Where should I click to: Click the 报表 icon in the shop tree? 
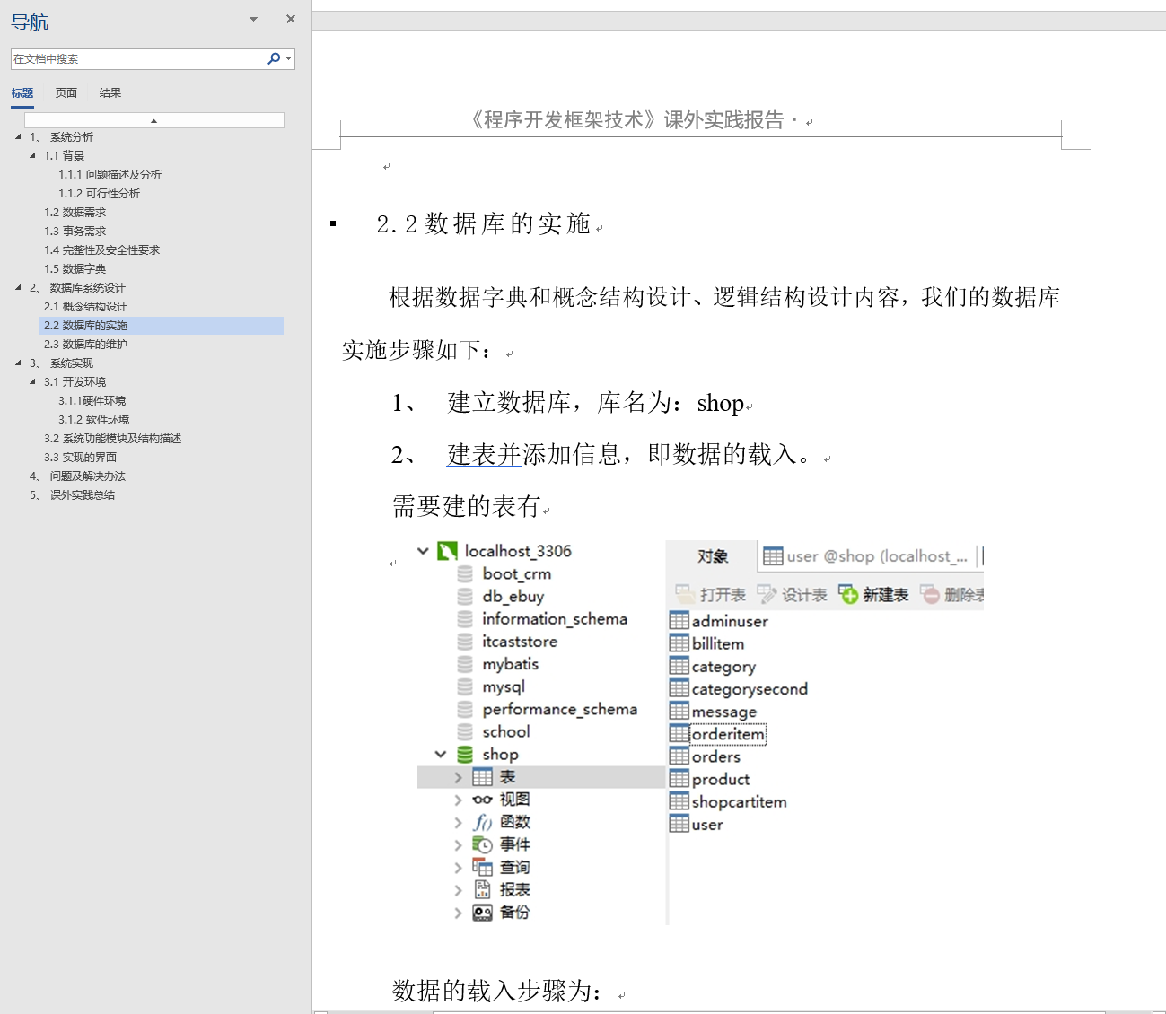click(x=481, y=889)
